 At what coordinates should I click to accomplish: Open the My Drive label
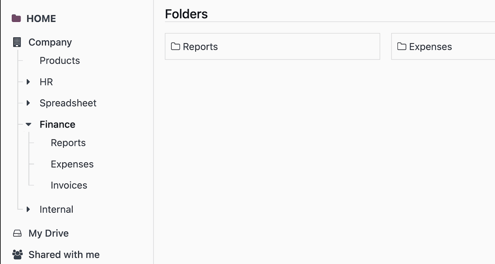pyautogui.click(x=49, y=233)
